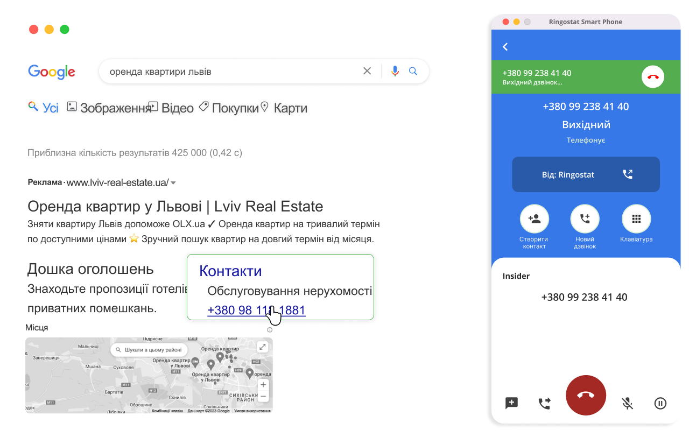
Task: Expand ad URL dropdown arrow
Action: pyautogui.click(x=173, y=183)
